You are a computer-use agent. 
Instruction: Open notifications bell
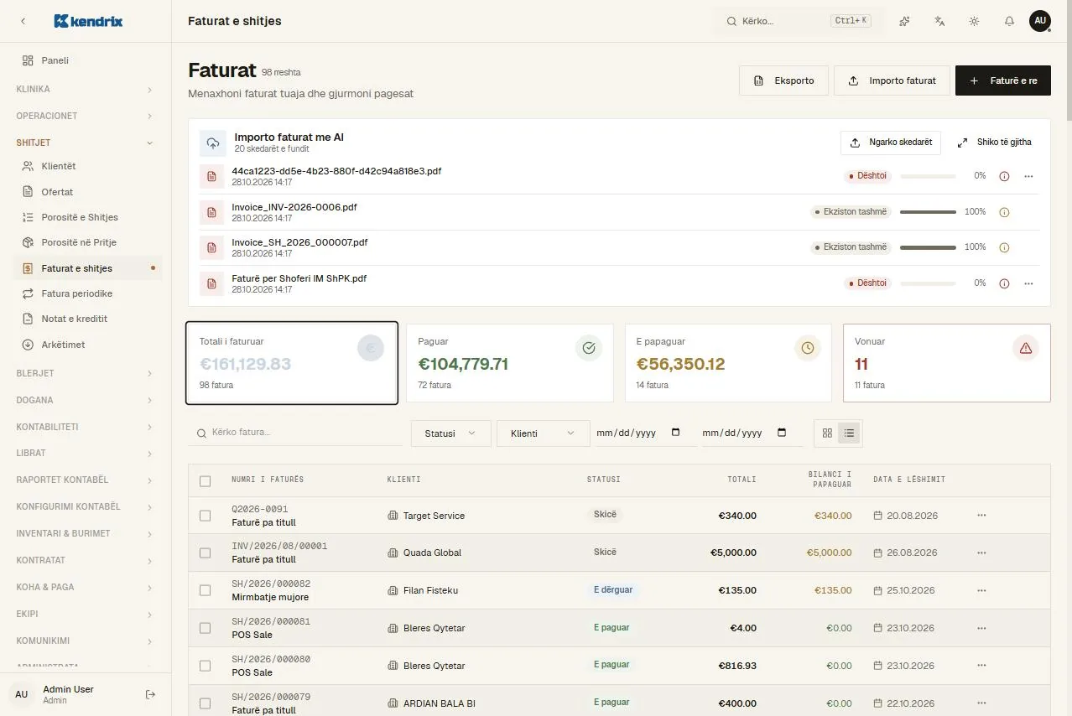click(1009, 21)
